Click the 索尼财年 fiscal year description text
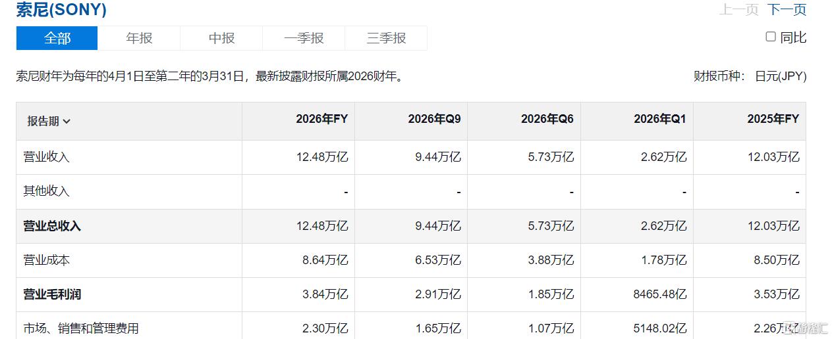Image resolution: width=832 pixels, height=339 pixels. (210, 76)
